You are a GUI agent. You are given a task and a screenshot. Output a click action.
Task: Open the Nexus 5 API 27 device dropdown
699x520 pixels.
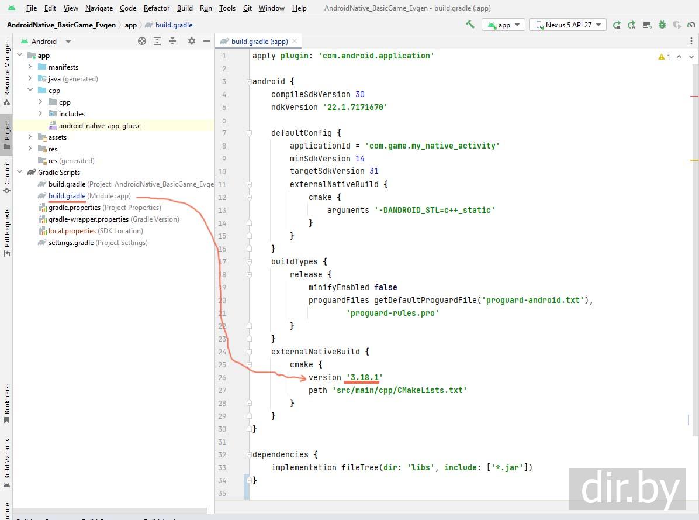click(568, 25)
